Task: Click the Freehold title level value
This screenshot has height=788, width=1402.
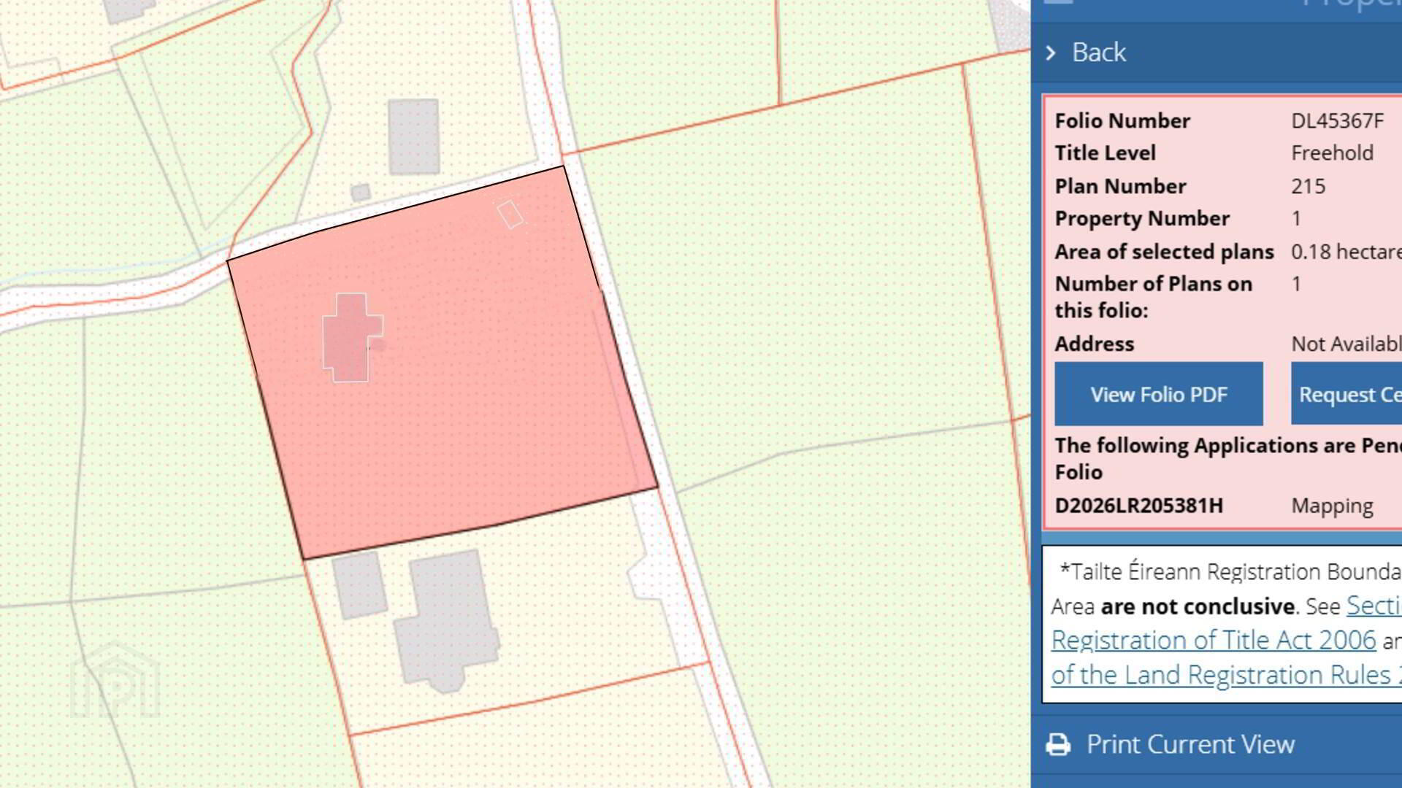Action: pos(1332,152)
